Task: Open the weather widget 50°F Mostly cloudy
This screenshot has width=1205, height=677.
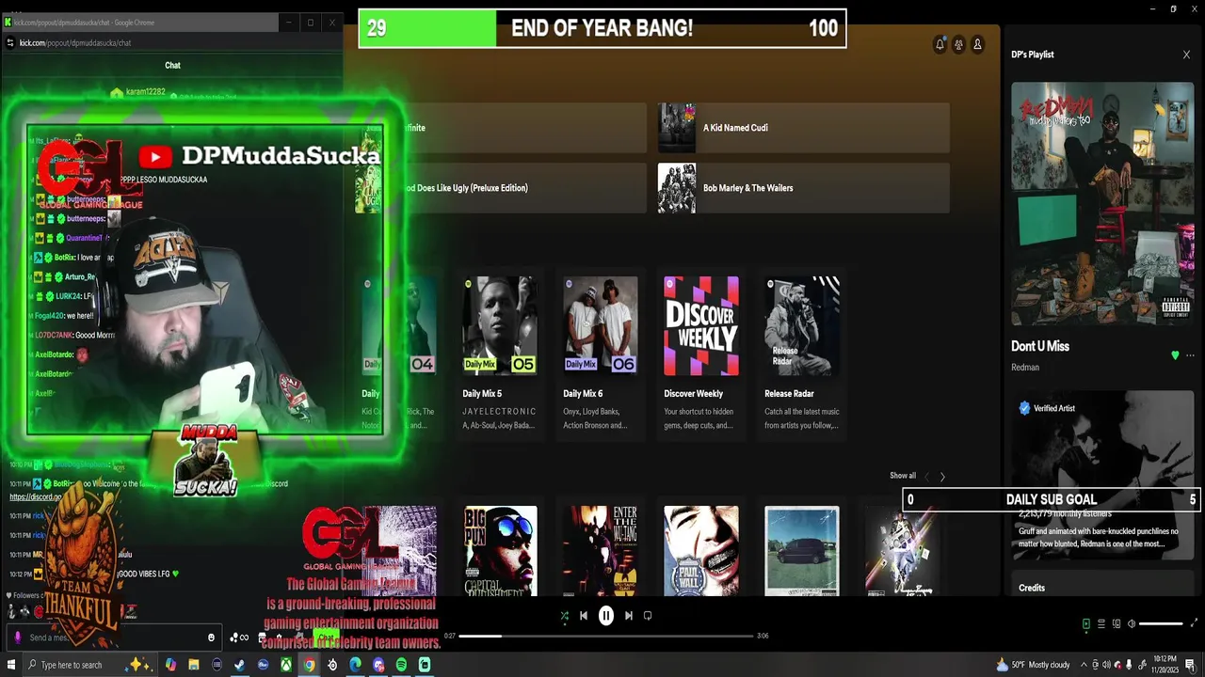Action: tap(1034, 665)
